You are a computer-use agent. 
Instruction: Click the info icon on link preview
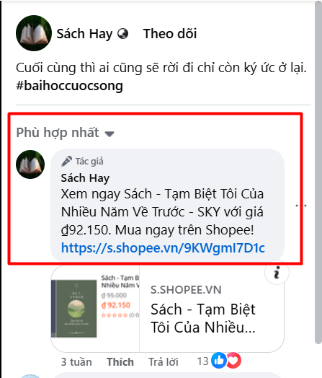click(x=277, y=273)
